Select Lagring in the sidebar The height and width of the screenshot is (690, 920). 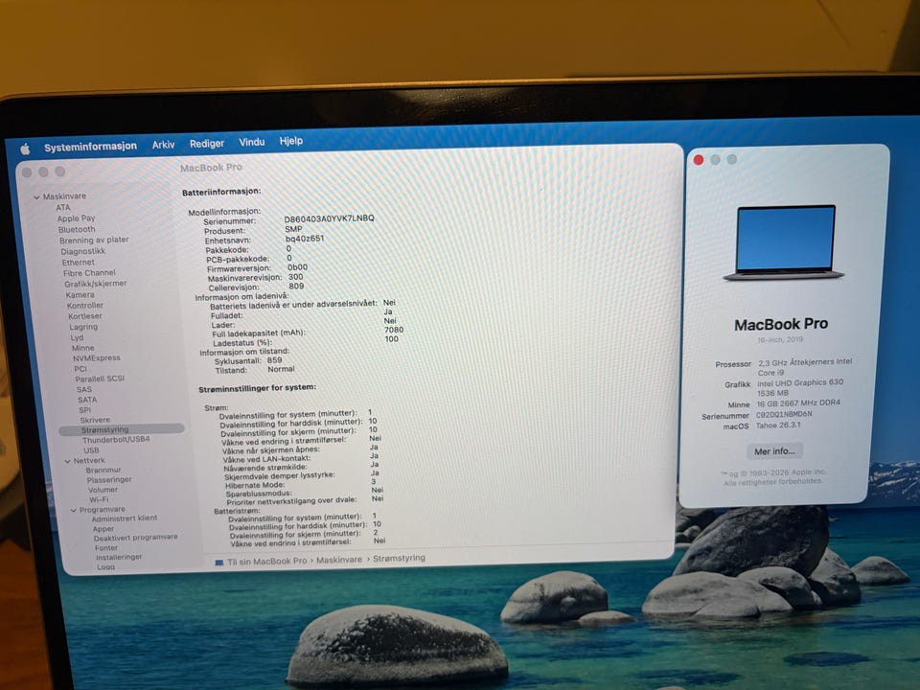[83, 327]
